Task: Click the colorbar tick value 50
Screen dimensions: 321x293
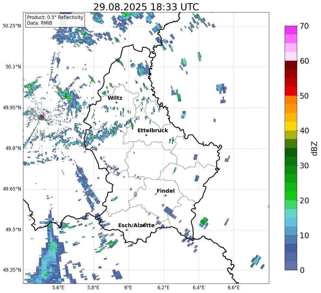Action: tap(304, 96)
